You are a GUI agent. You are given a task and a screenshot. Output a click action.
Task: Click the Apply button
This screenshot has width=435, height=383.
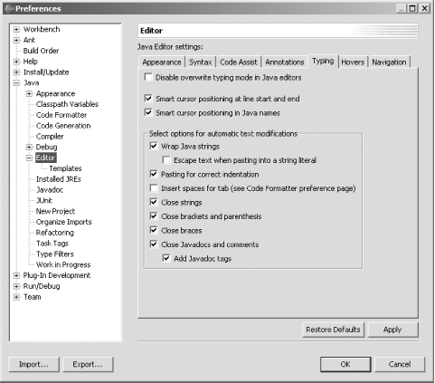coord(392,330)
